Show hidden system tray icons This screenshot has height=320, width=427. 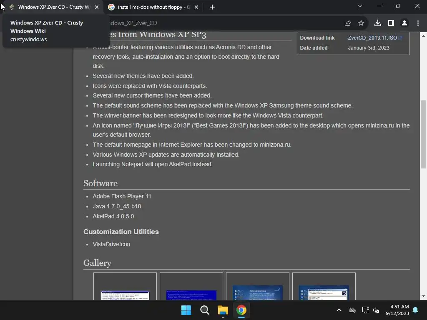(339, 310)
